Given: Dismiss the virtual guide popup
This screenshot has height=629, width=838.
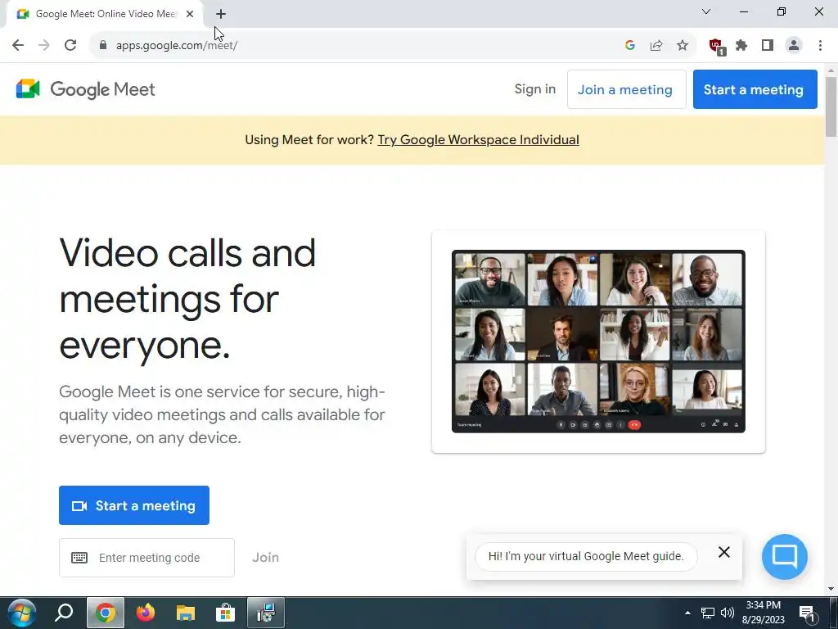Looking at the screenshot, I should click(724, 552).
